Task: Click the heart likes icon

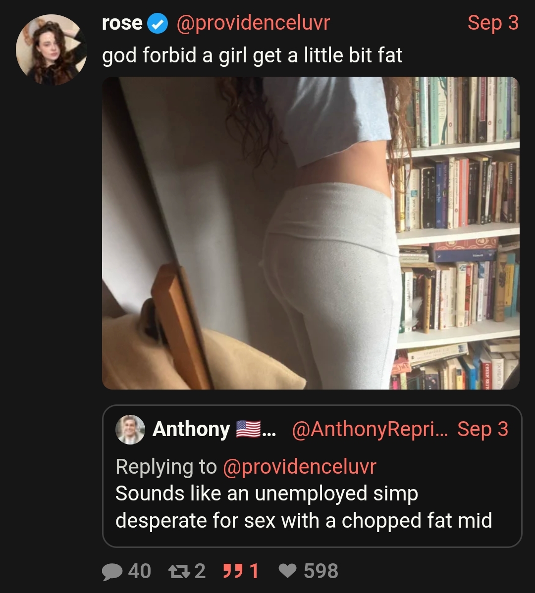Action: tap(287, 571)
